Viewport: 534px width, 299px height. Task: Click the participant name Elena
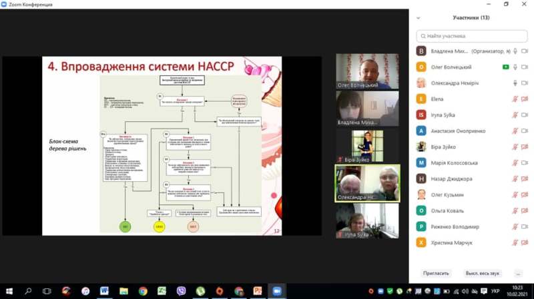[x=437, y=99]
